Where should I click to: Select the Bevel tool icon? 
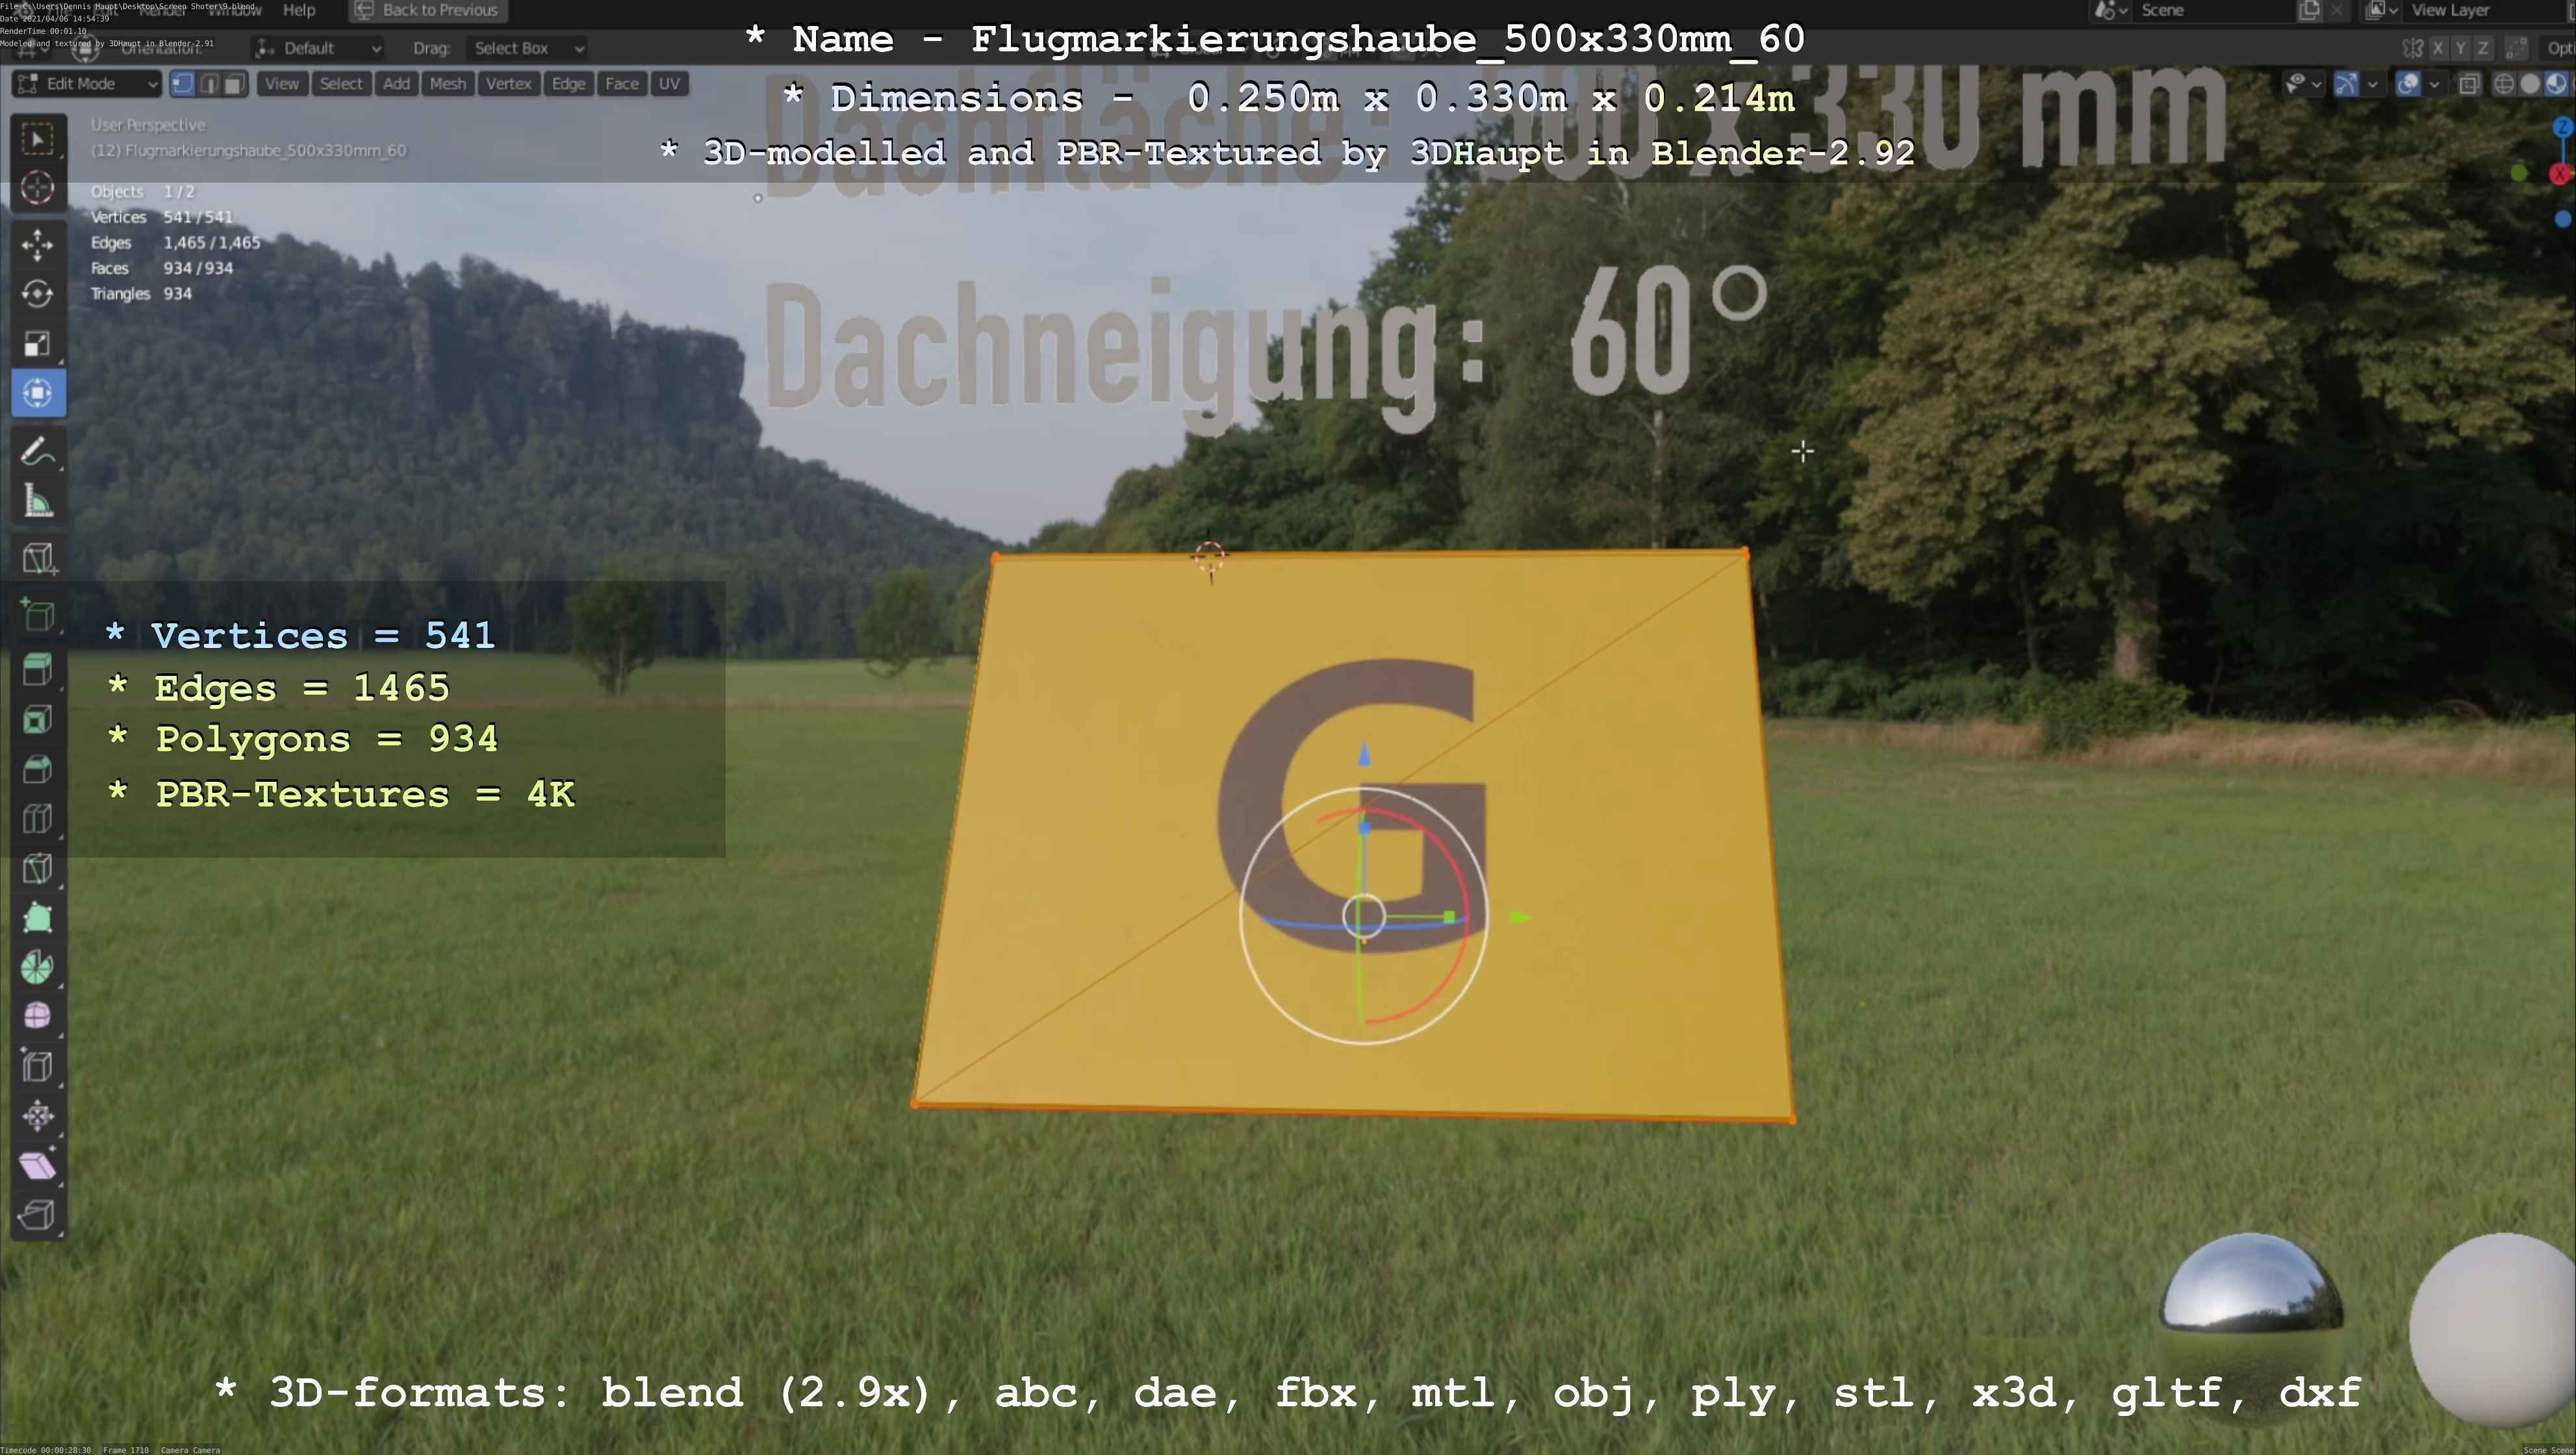pyautogui.click(x=37, y=769)
